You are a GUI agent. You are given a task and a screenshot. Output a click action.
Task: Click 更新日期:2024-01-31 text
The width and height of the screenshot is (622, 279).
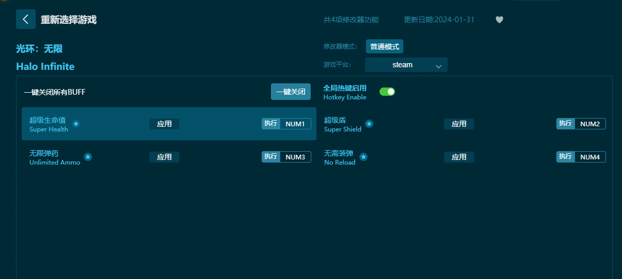(439, 20)
